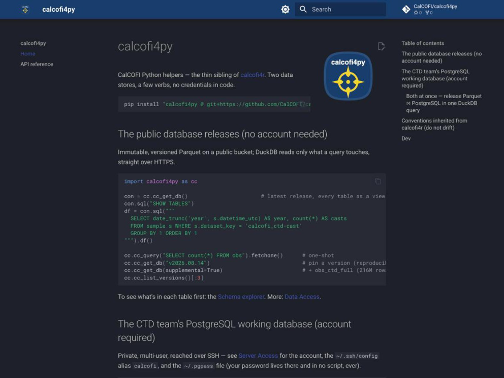Screen dimensions: 504x378
Task: Click the 'GROUP BY 1 ORDER BY 1' line
Action: [164, 233]
